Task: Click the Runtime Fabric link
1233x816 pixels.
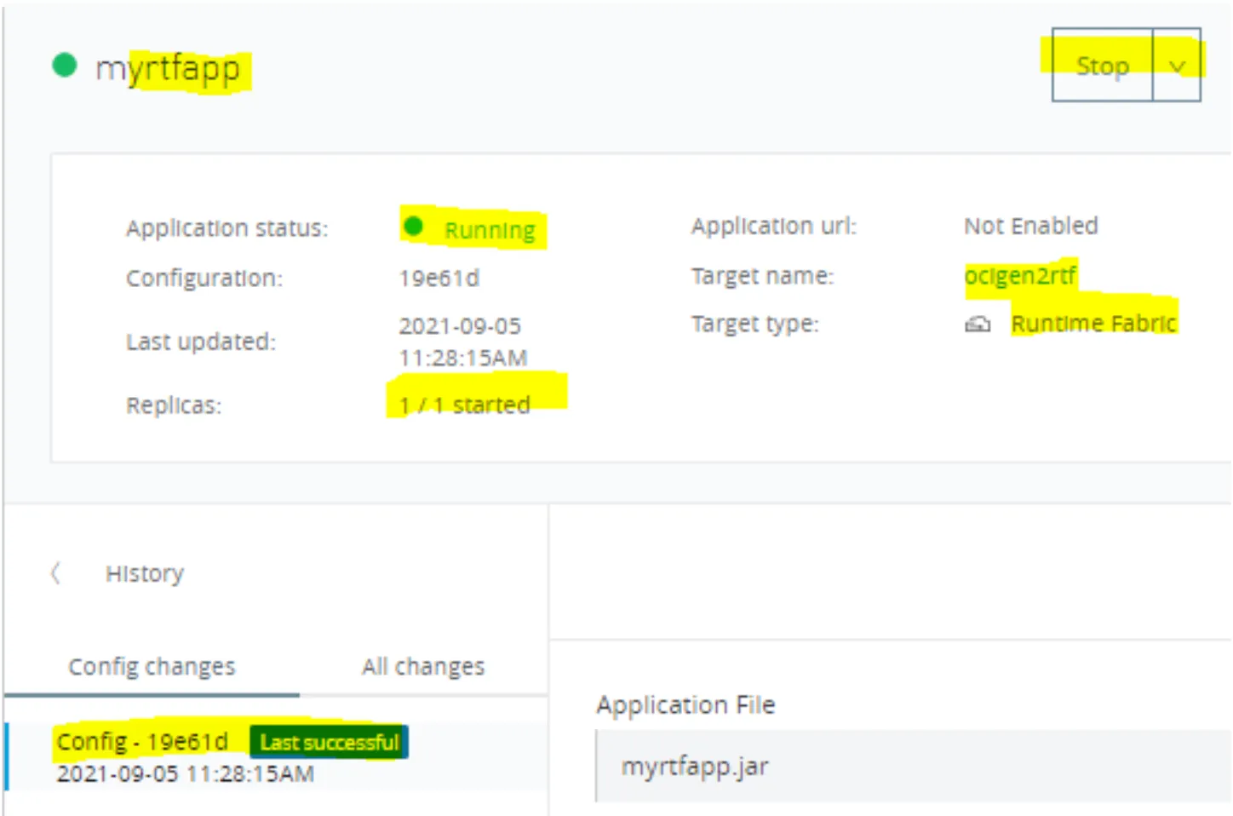Action: coord(1093,324)
